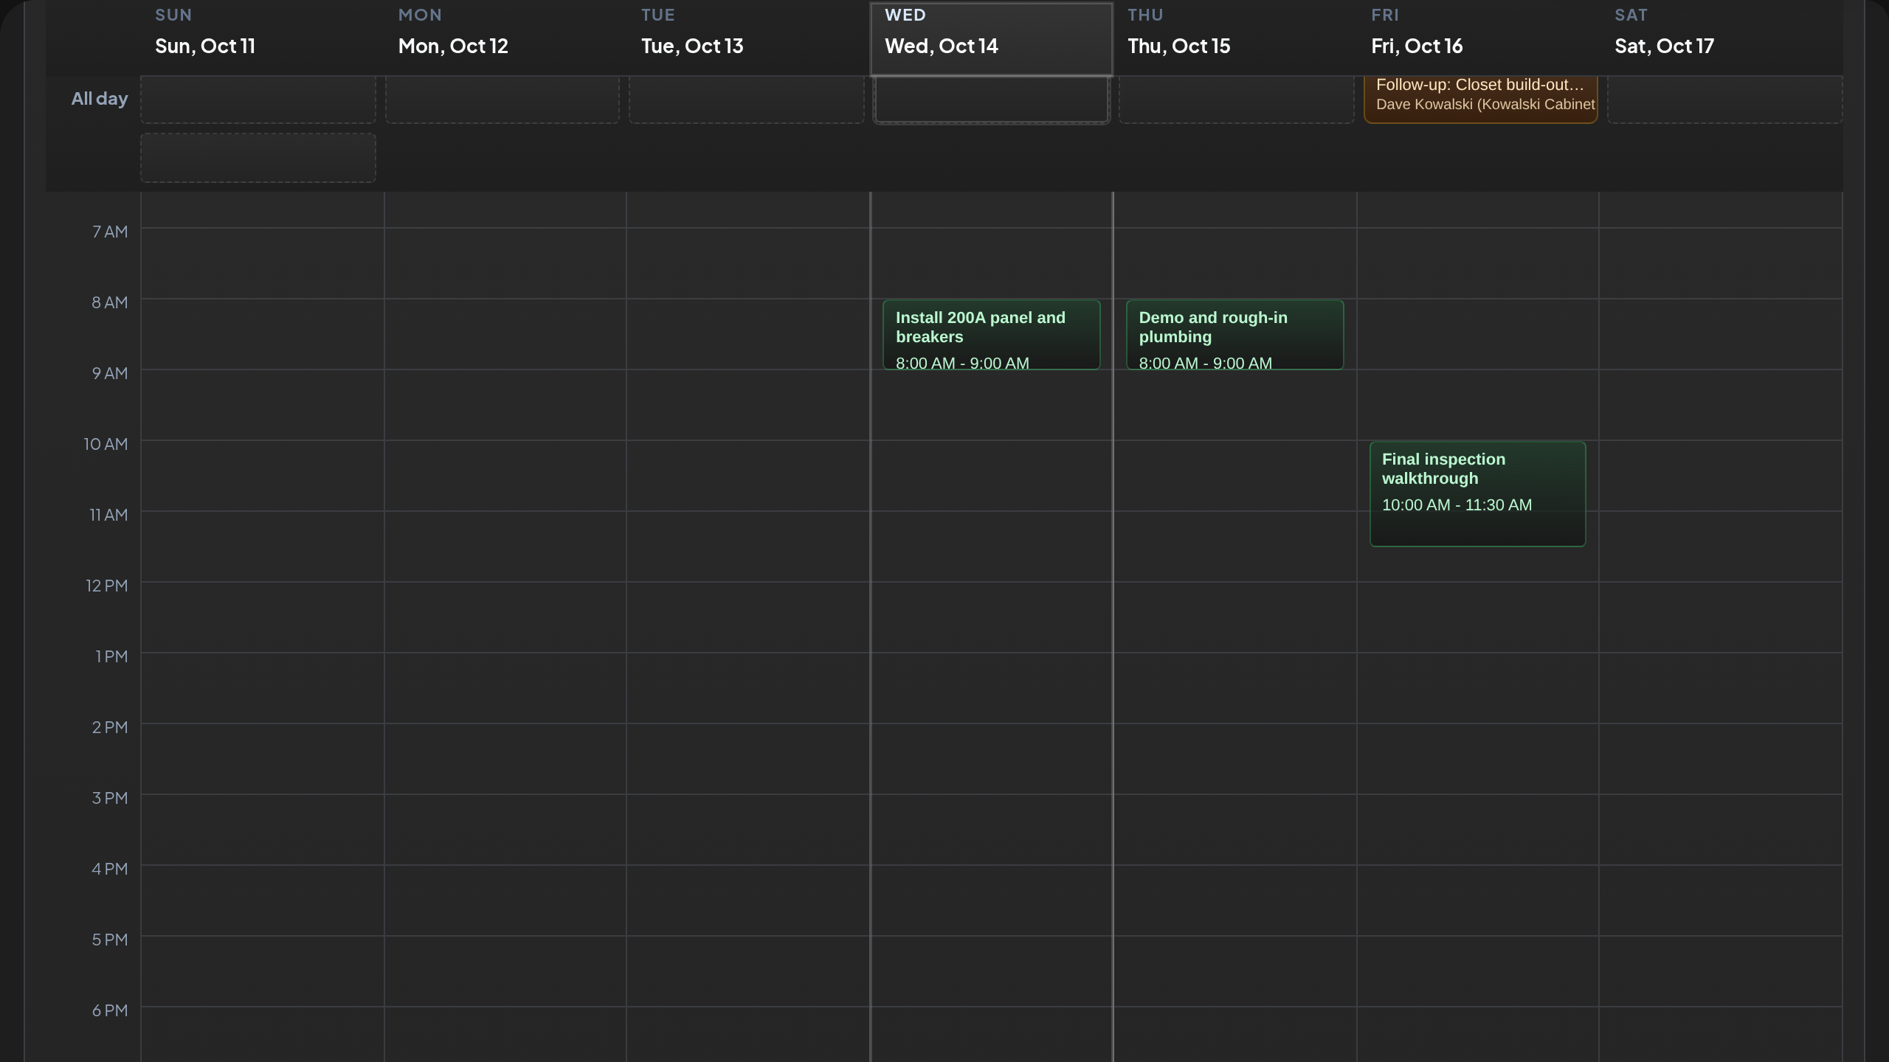The width and height of the screenshot is (1889, 1062).
Task: Click the '7 AM' time label
Action: 110,232
